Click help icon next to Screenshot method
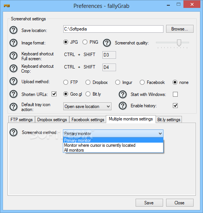 point(14,132)
